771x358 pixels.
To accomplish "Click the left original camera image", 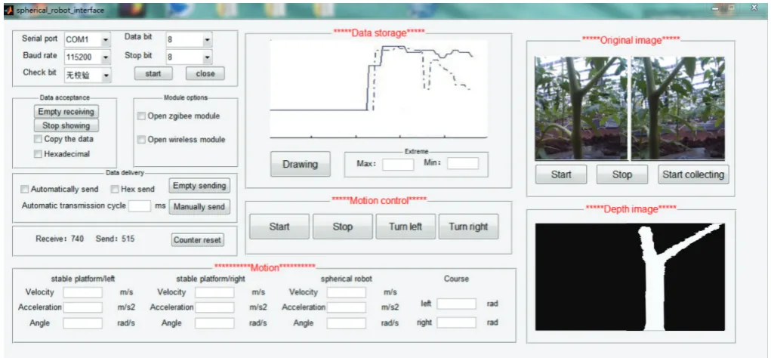I will [581, 108].
